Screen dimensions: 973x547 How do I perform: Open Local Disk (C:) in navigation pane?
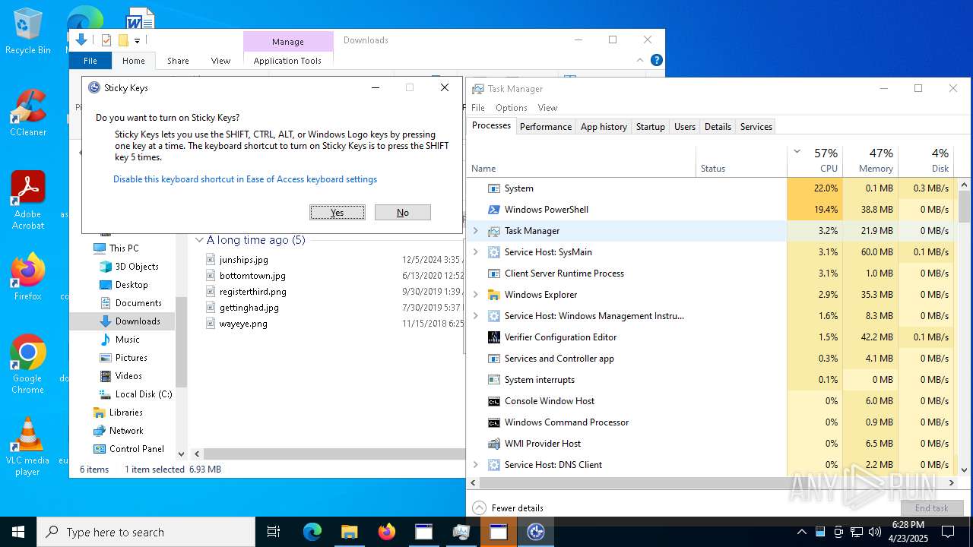[144, 394]
